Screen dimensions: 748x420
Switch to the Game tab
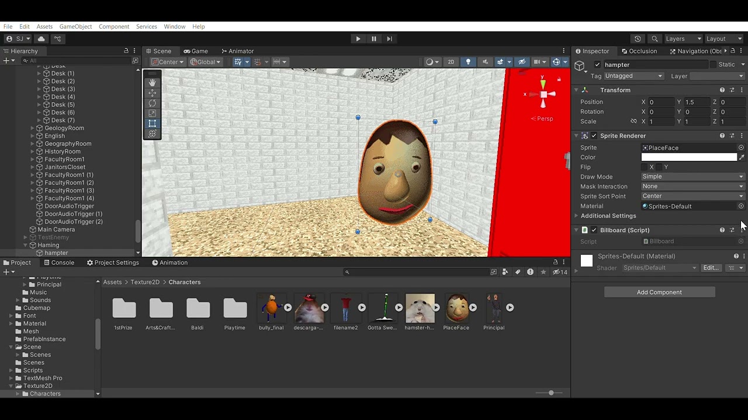(196, 51)
